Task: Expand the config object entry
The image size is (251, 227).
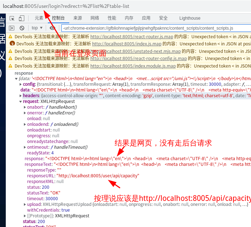Action: tap(20, 84)
